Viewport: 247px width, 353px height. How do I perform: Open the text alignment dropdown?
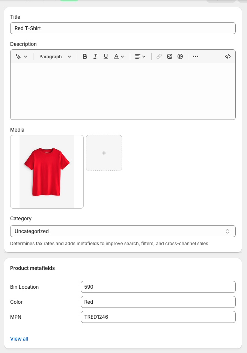click(140, 56)
